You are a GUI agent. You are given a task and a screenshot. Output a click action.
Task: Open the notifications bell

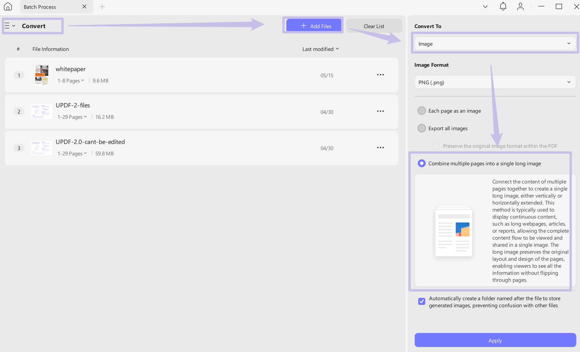pyautogui.click(x=503, y=6)
